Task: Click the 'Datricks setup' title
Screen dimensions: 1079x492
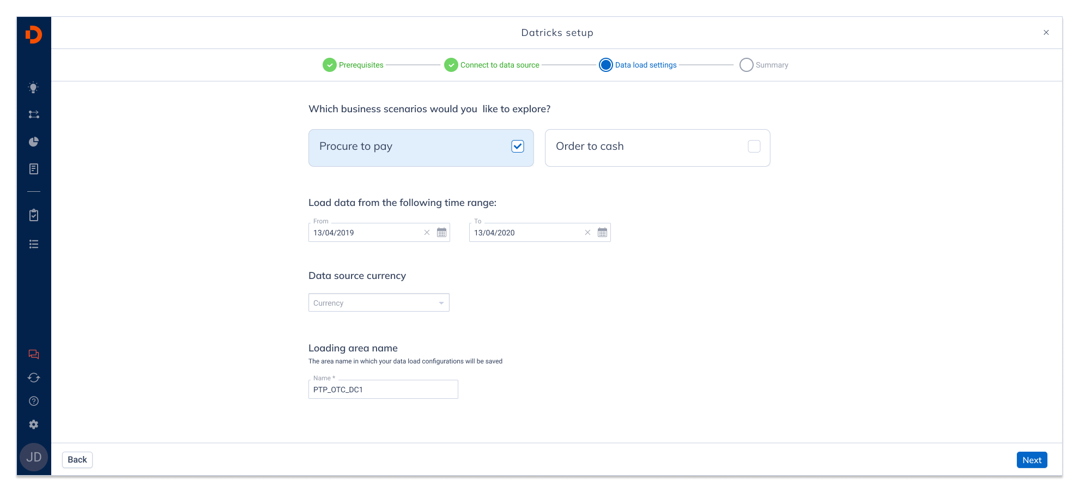Action: tap(557, 33)
